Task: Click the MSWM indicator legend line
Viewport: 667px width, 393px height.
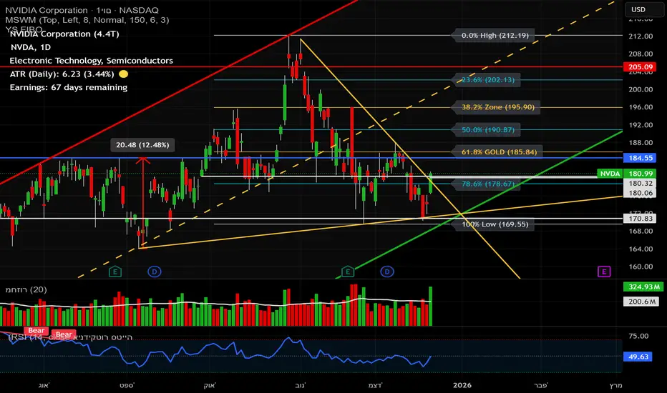Action: pyautogui.click(x=87, y=19)
